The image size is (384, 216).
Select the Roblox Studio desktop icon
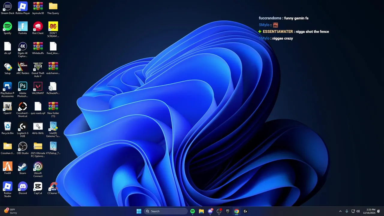point(7,190)
